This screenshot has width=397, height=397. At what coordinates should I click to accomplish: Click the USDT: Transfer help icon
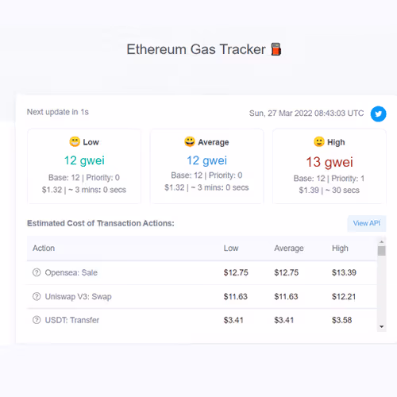click(37, 320)
